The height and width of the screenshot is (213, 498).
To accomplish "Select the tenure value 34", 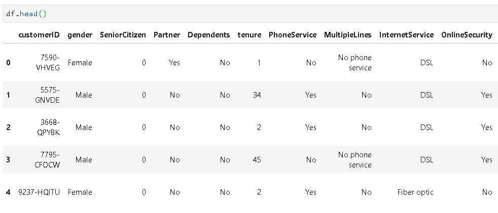I will [257, 95].
